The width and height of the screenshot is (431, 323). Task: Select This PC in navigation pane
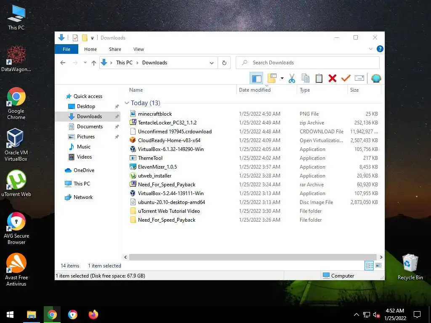coord(82,184)
